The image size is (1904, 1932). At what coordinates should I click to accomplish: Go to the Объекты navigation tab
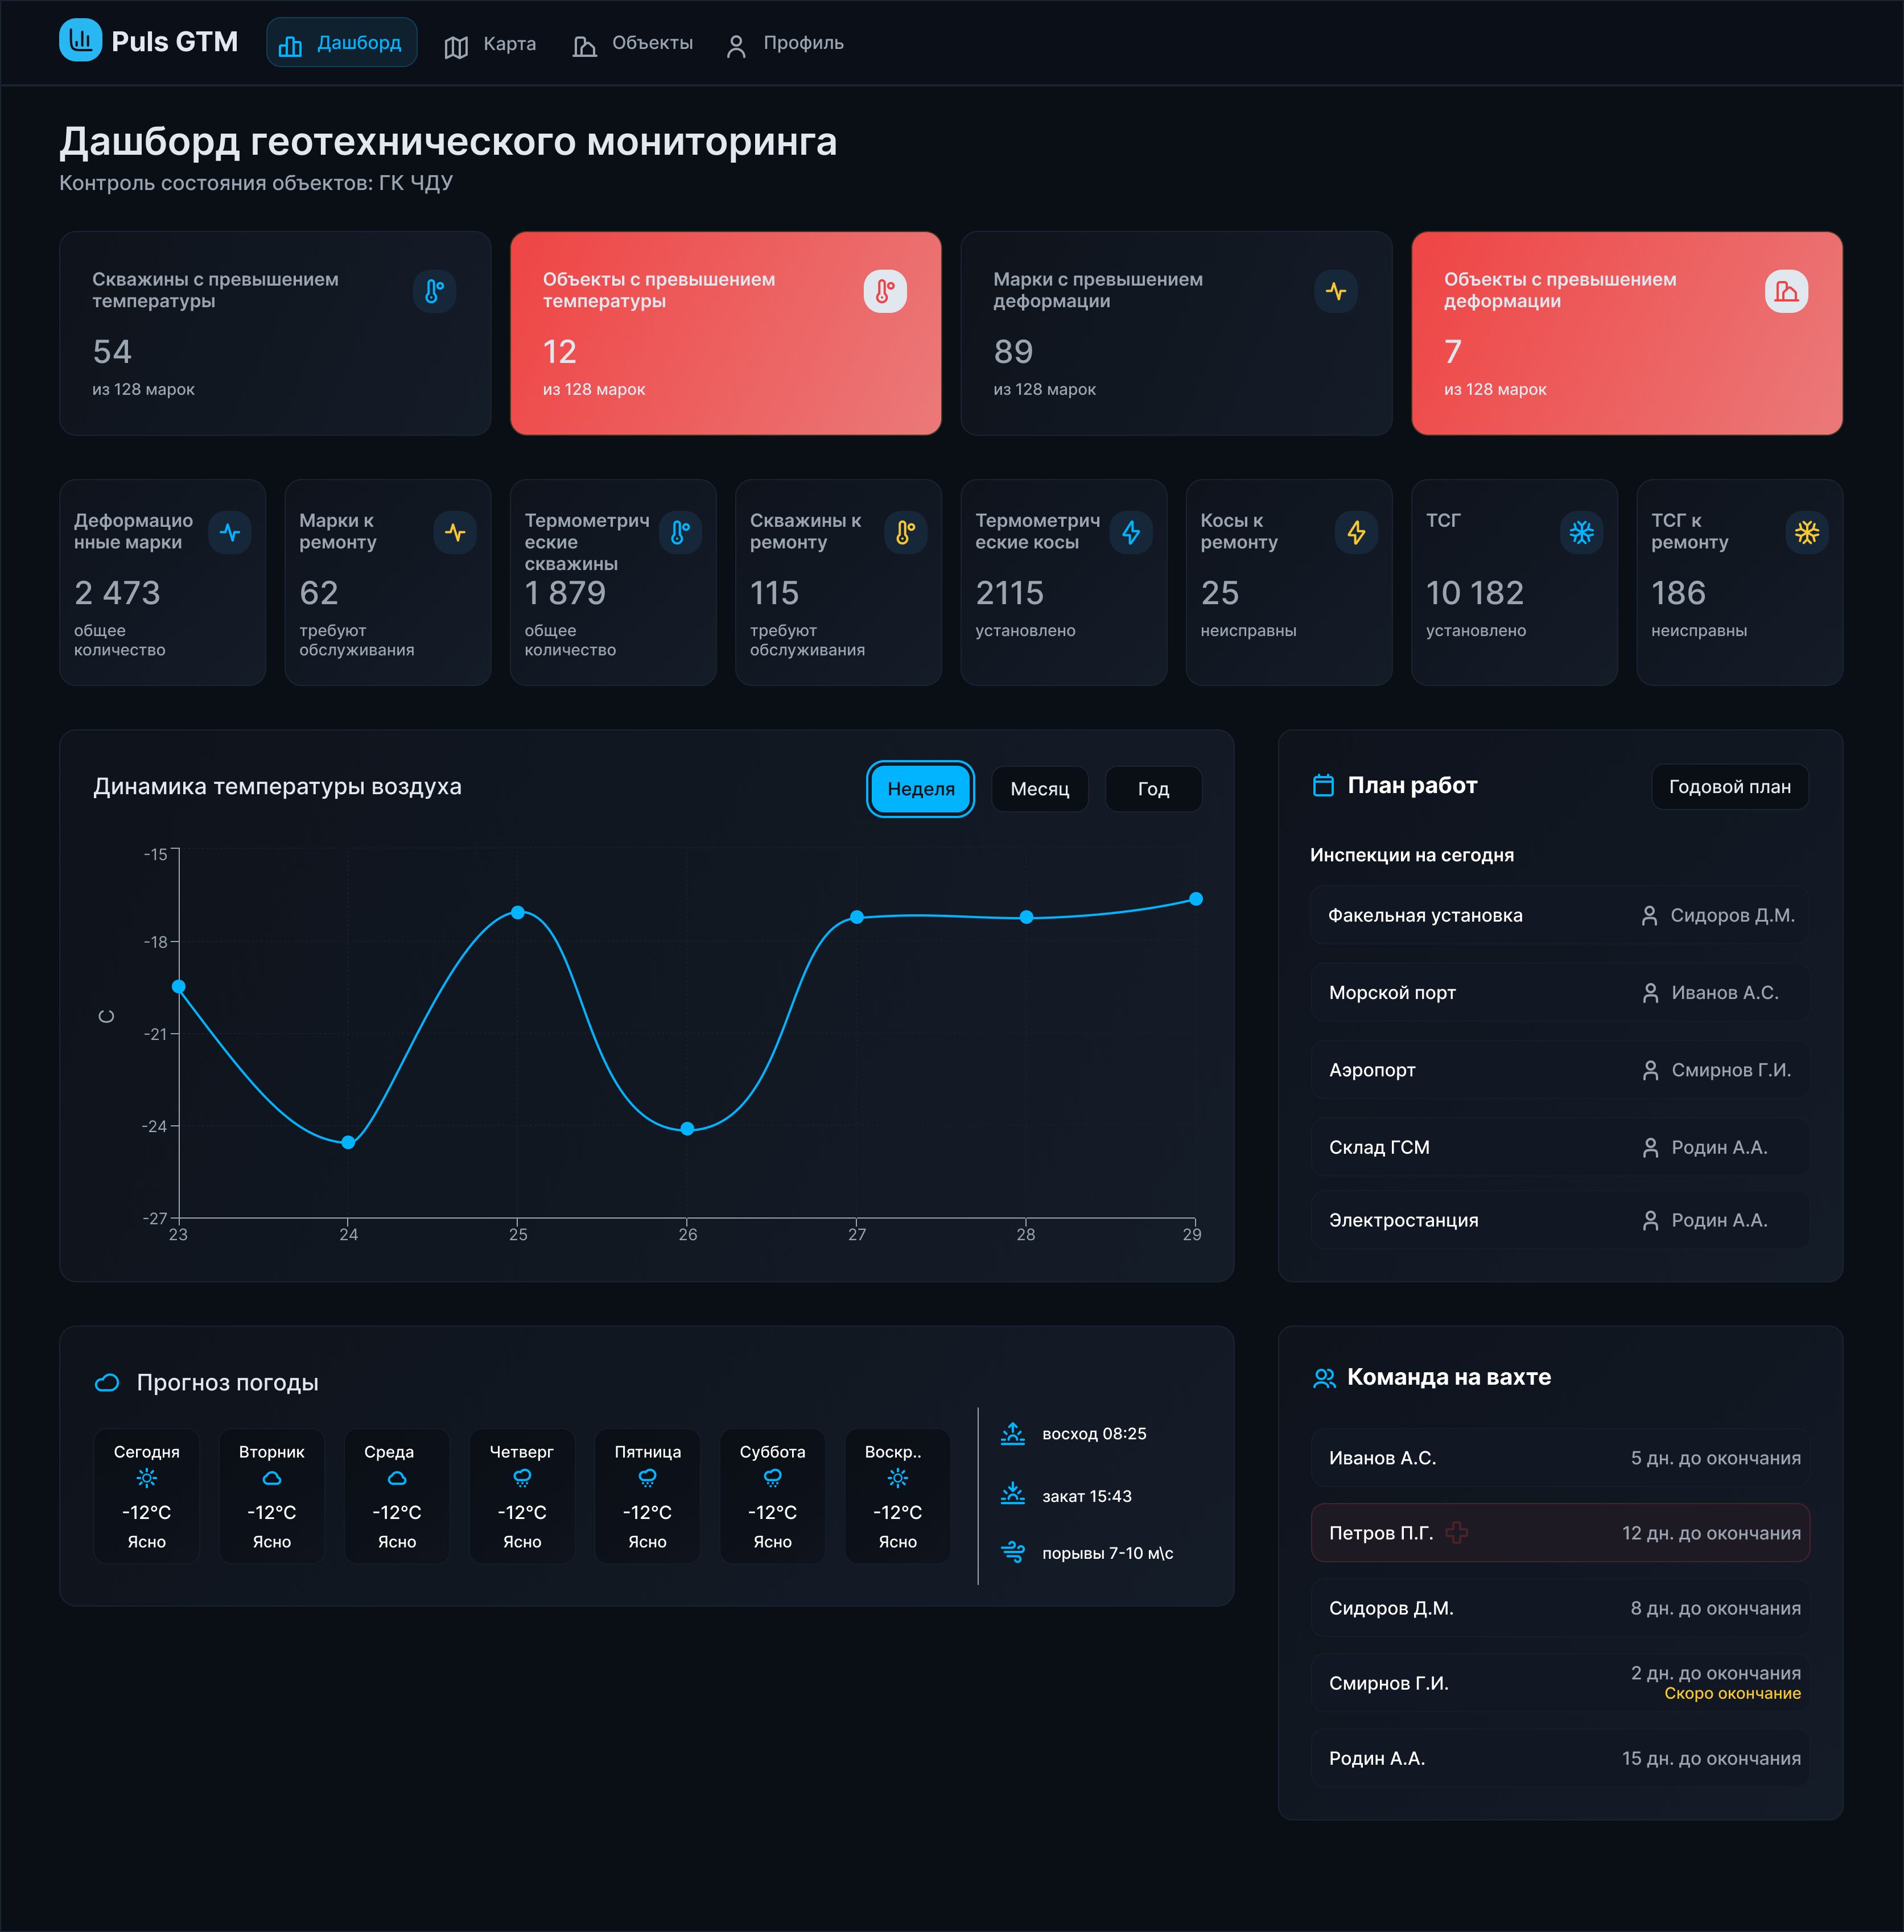pos(633,44)
